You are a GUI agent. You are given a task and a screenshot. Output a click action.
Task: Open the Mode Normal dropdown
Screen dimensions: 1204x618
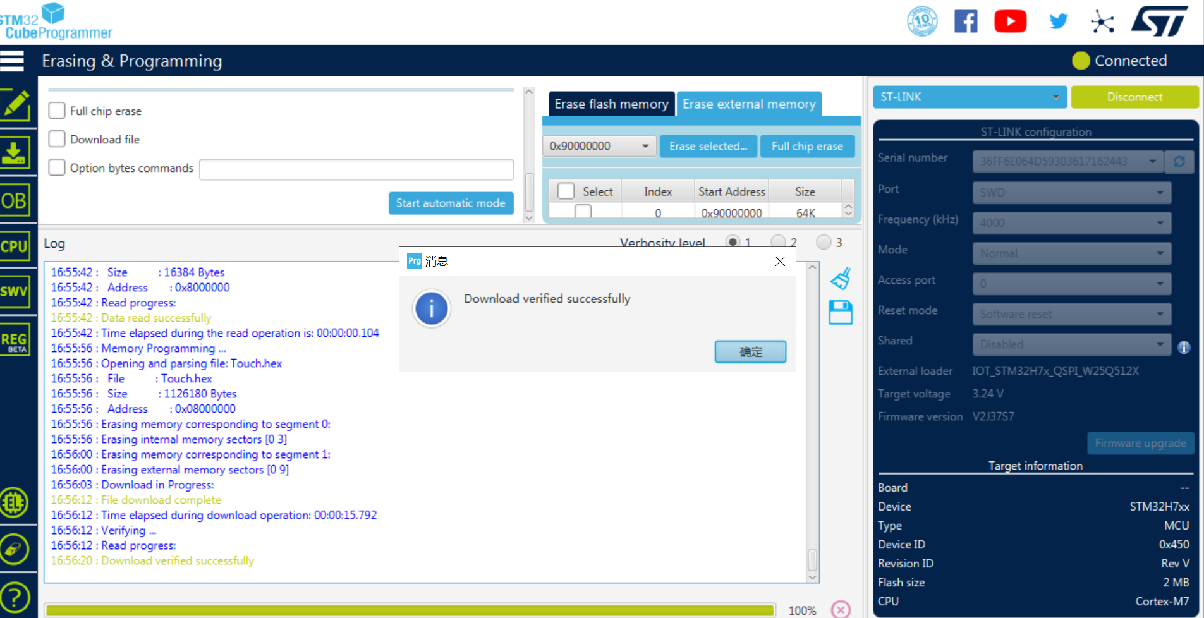(1071, 253)
